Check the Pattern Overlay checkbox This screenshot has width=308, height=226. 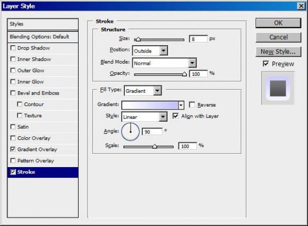[x=13, y=161]
